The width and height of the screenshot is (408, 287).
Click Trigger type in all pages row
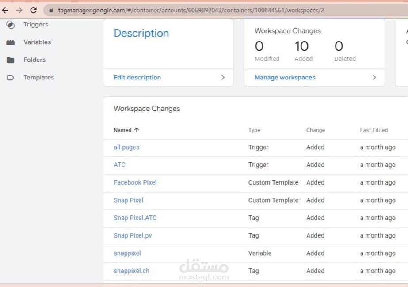(x=258, y=147)
